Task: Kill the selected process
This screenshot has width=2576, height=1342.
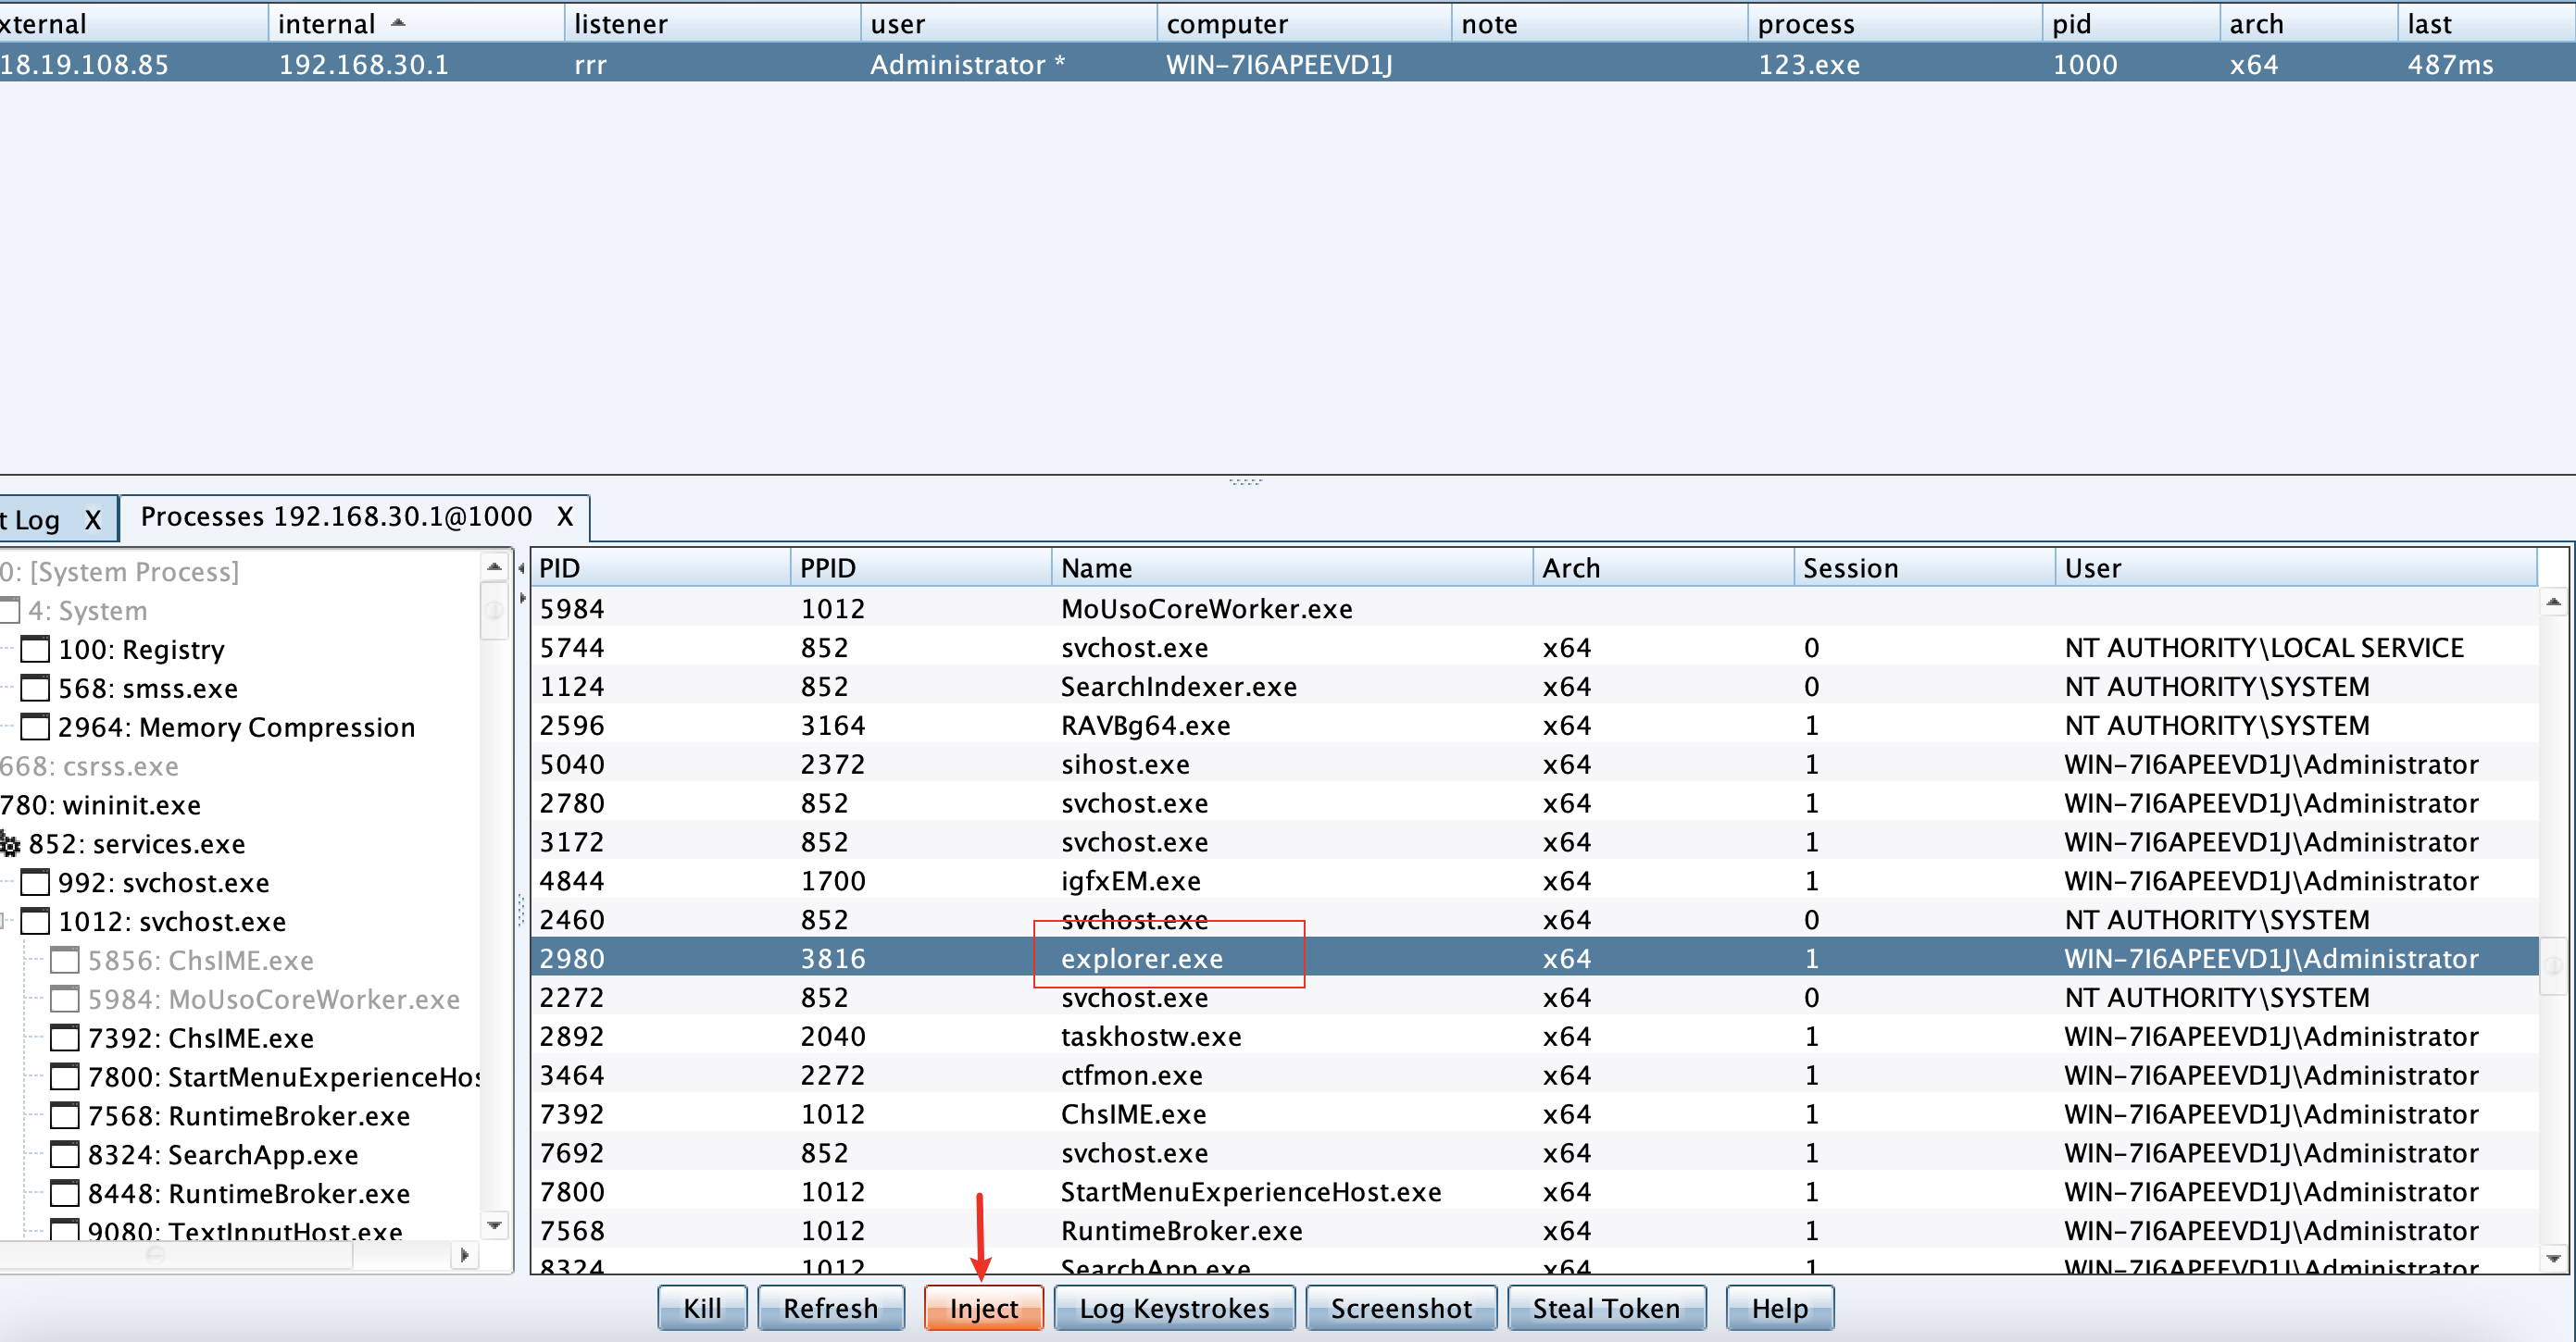Action: click(x=702, y=1308)
